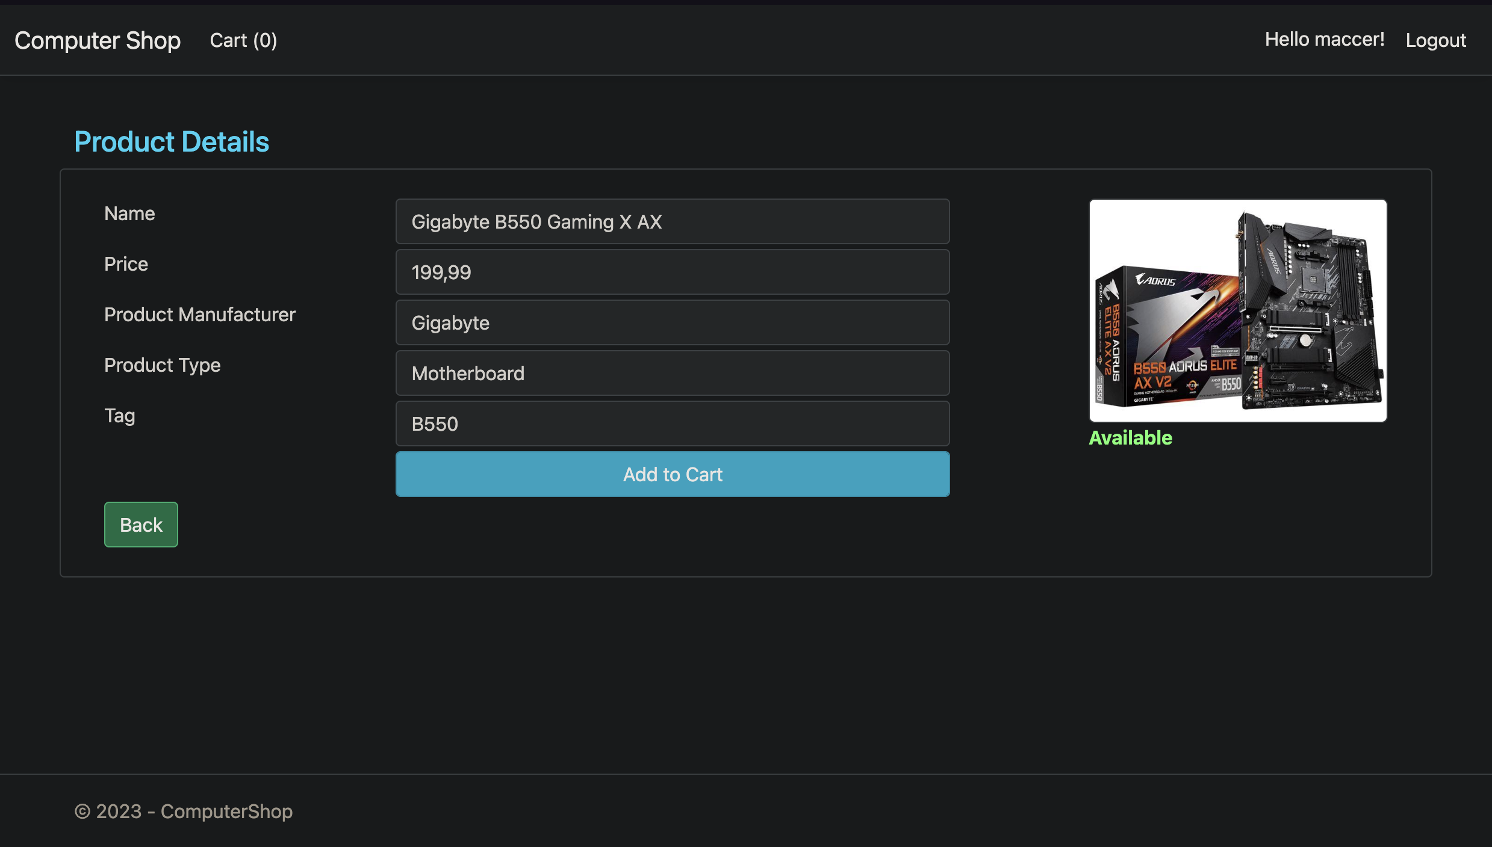Click the green Available status label
This screenshot has width=1492, height=847.
pos(1130,438)
